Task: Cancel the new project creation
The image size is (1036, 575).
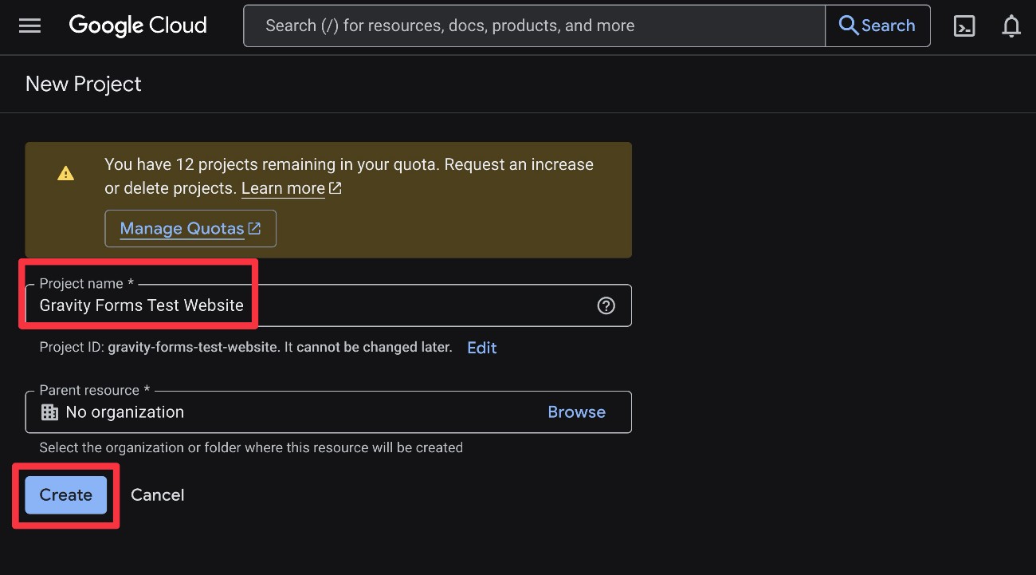Action: (157, 494)
